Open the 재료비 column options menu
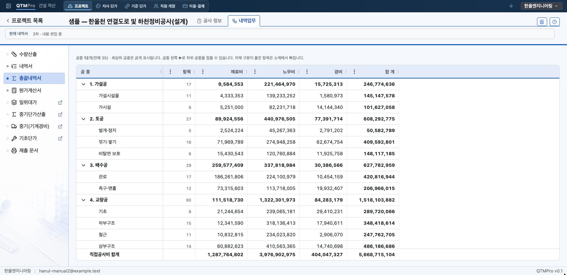This screenshot has height=275, width=567. (x=203, y=72)
